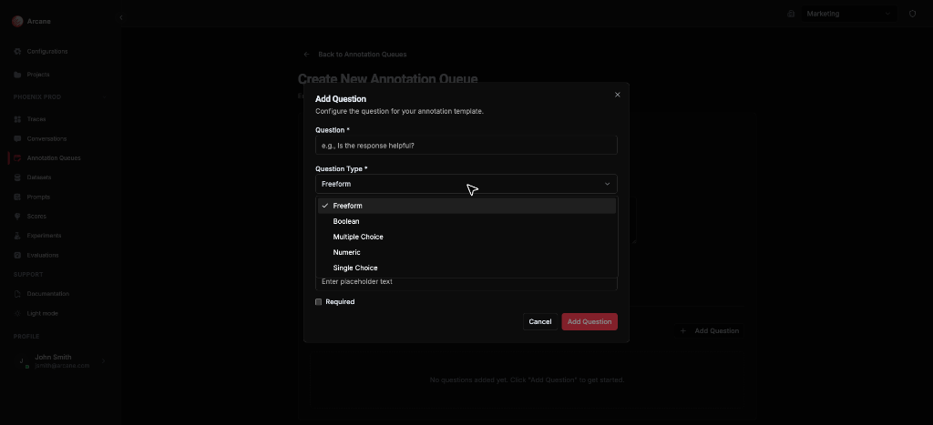Viewport: 933px width, 425px height.
Task: Focus the Enter placeholder text field
Action: pyautogui.click(x=466, y=282)
